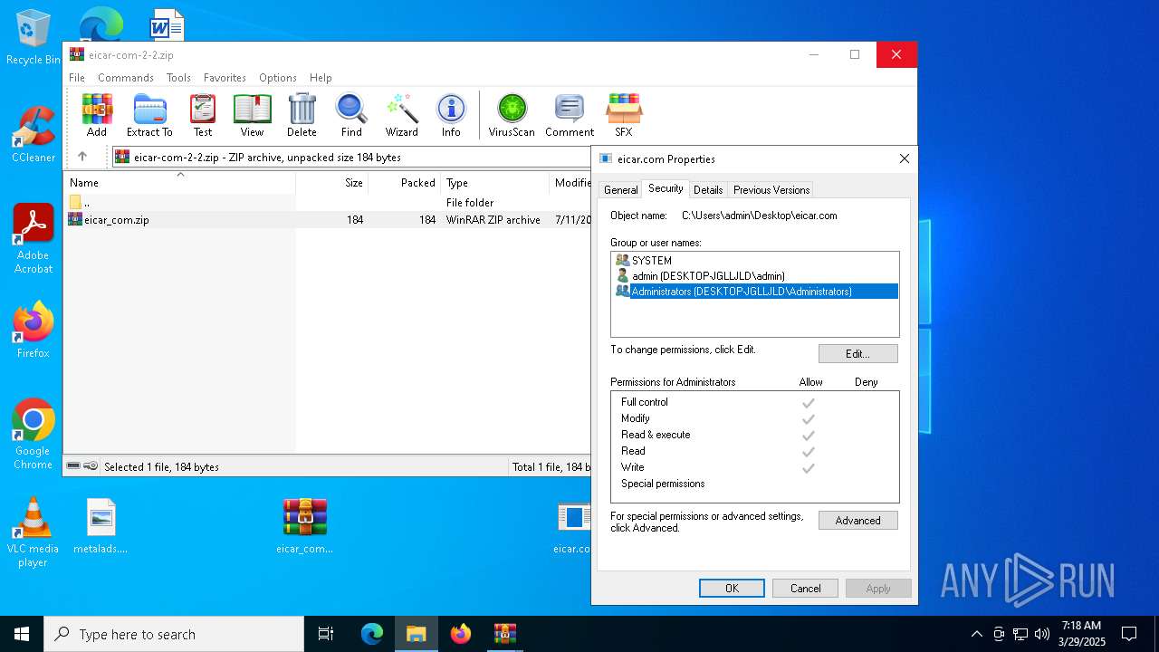1159x652 pixels.
Task: Launch the Wizard tool
Action: tap(401, 115)
